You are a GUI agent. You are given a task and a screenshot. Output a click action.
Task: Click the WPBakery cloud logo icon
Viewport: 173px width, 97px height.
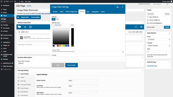tap(19, 27)
